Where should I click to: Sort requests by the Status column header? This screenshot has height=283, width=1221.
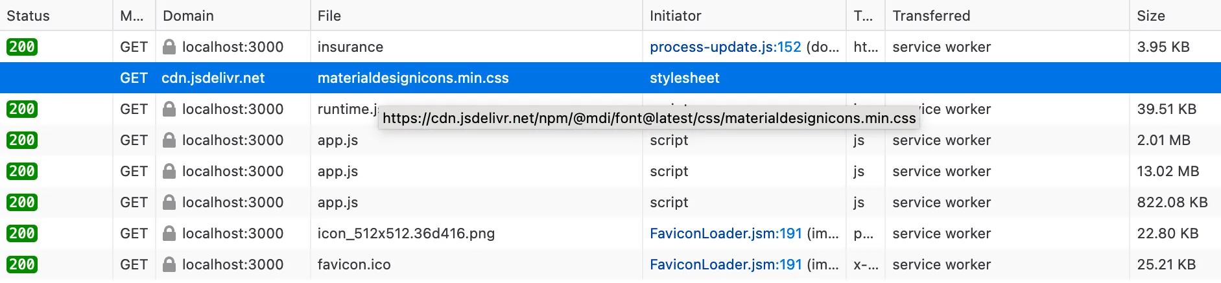(x=29, y=16)
